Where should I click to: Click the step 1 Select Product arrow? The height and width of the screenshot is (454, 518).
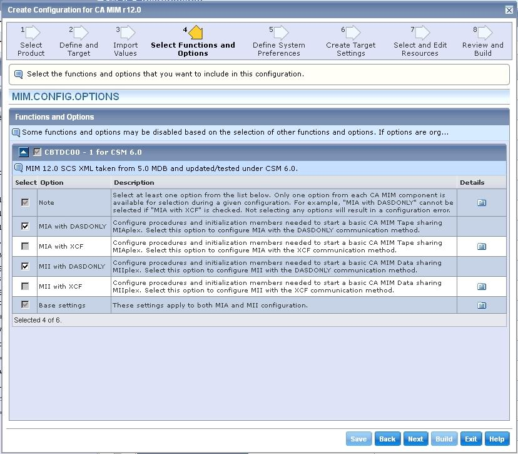click(x=32, y=33)
